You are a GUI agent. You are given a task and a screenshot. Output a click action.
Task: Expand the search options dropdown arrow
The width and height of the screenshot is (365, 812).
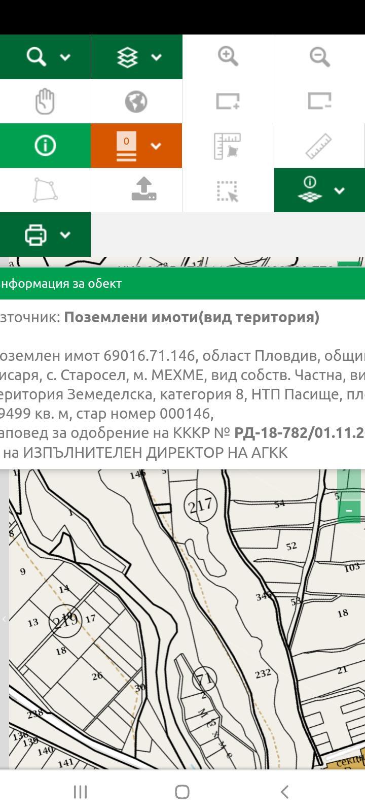coord(65,57)
